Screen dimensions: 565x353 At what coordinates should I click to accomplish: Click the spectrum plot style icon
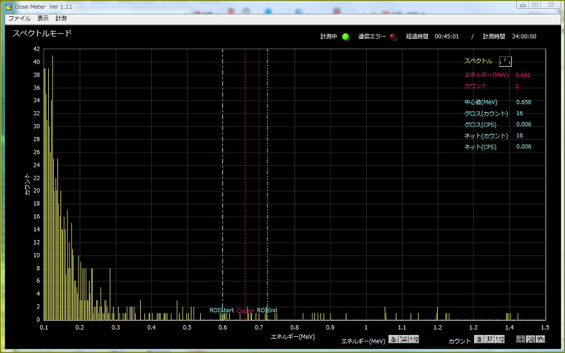505,61
